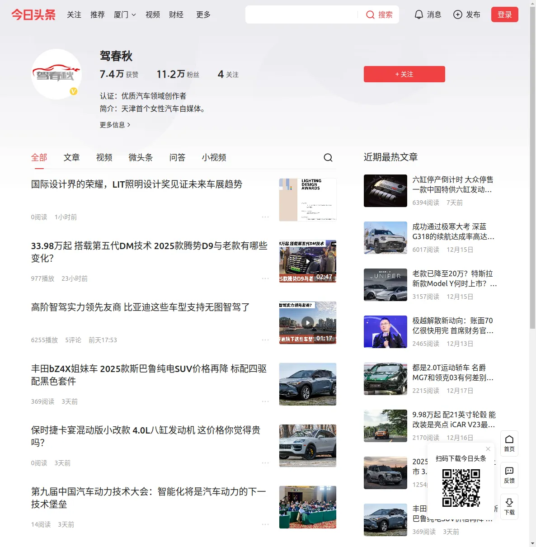Switch to the 问答 tab
This screenshot has width=536, height=547.
[178, 157]
